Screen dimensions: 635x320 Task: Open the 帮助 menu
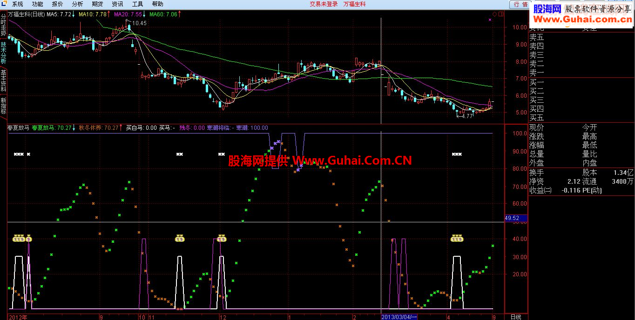[158, 4]
